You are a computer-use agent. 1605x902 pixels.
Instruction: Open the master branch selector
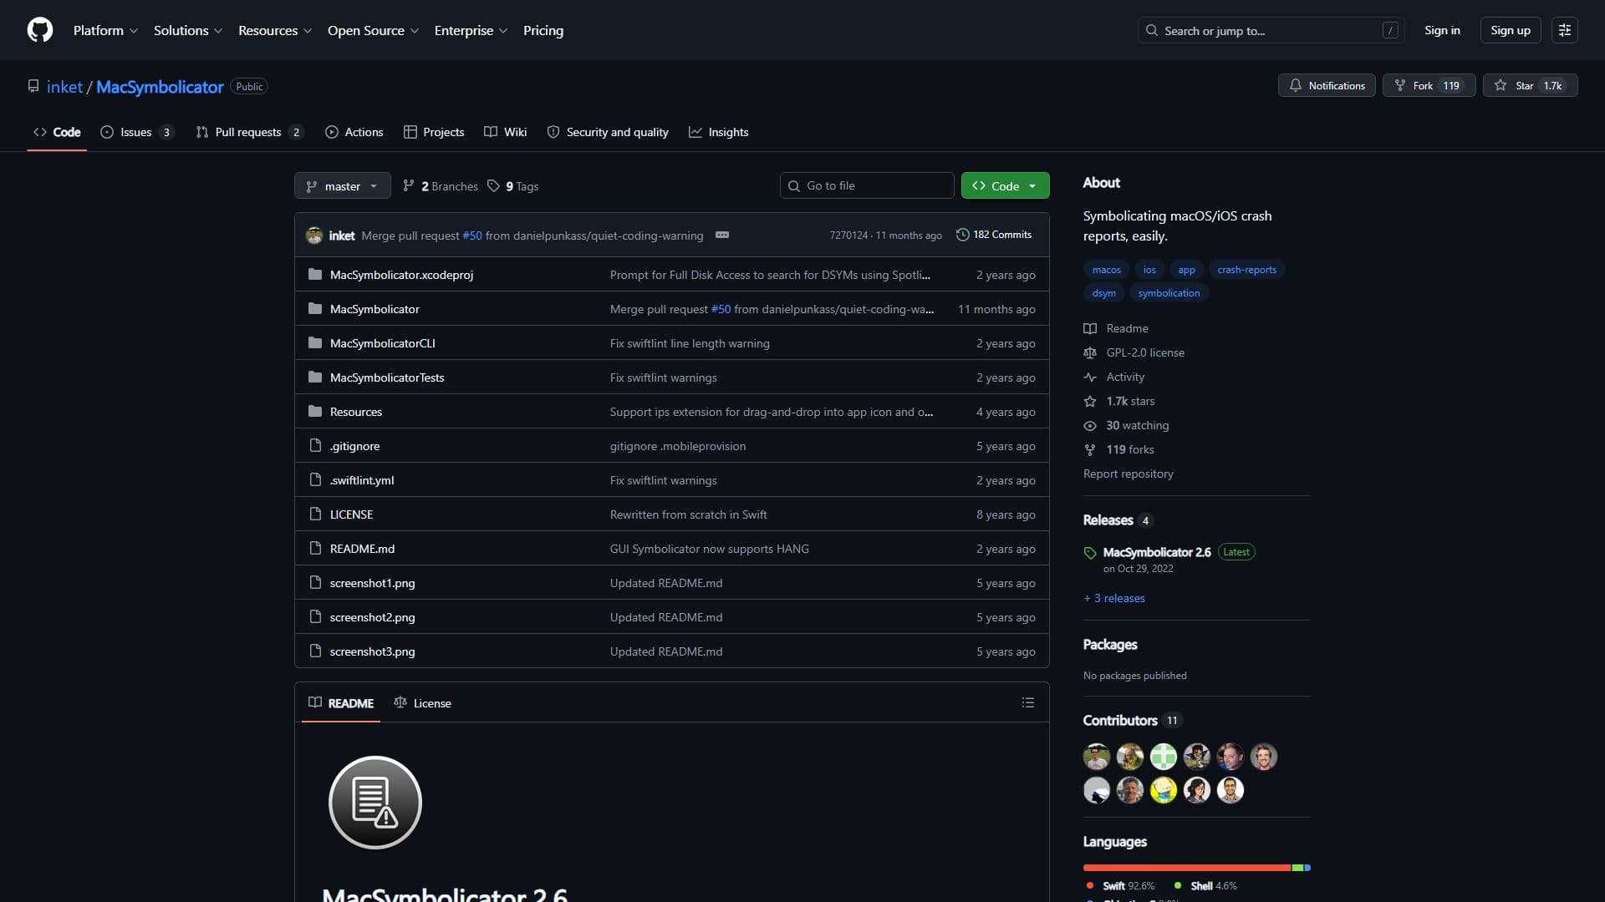pyautogui.click(x=343, y=185)
